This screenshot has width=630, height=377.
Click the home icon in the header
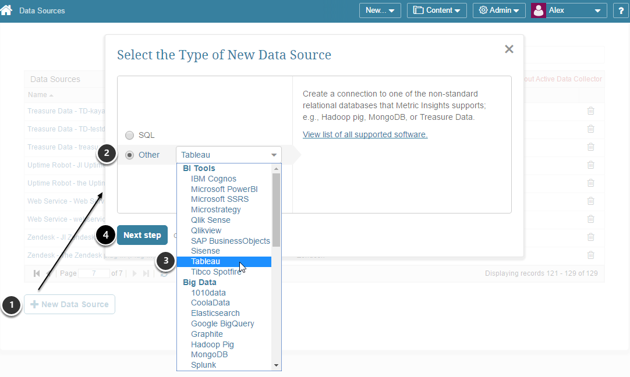(x=8, y=10)
